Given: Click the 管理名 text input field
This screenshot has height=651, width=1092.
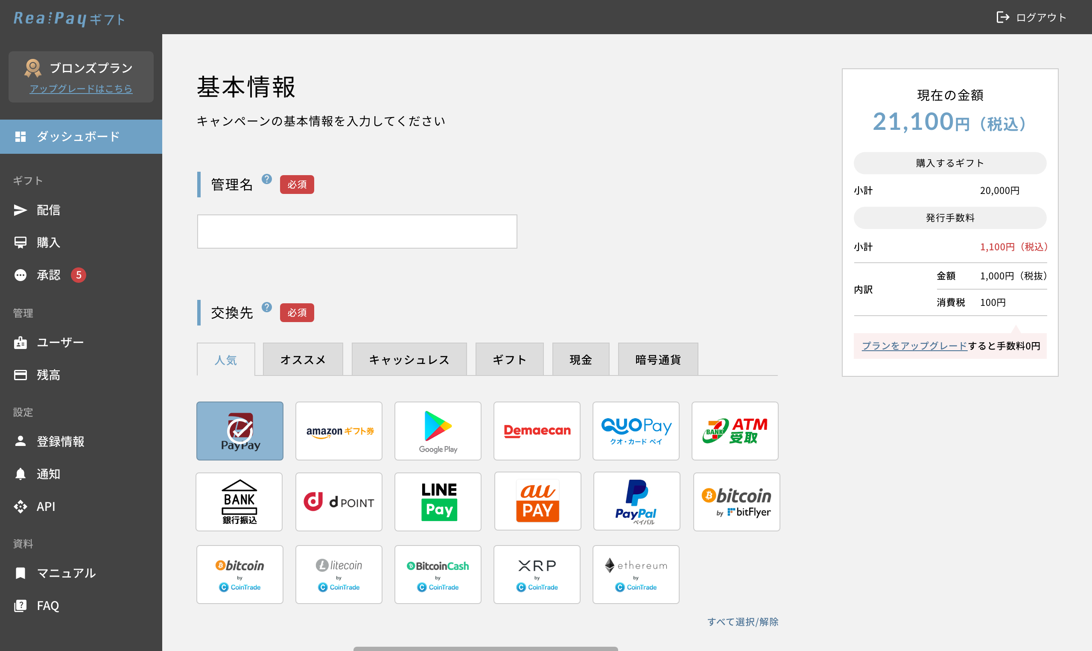Looking at the screenshot, I should click(x=357, y=231).
